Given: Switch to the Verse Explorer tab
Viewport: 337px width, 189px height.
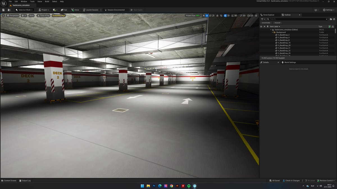Looking at the screenshot, I should (x=267, y=15).
